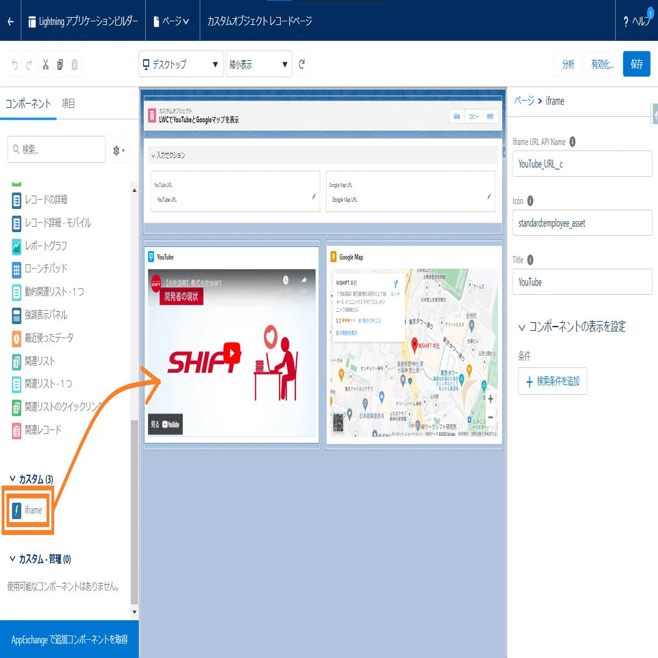Click the undo icon
Screen dimensions: 658x658
click(x=15, y=65)
